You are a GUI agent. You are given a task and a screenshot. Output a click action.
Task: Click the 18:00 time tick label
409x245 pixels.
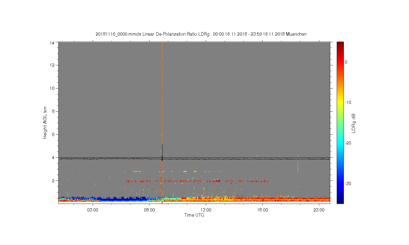(x=262, y=210)
